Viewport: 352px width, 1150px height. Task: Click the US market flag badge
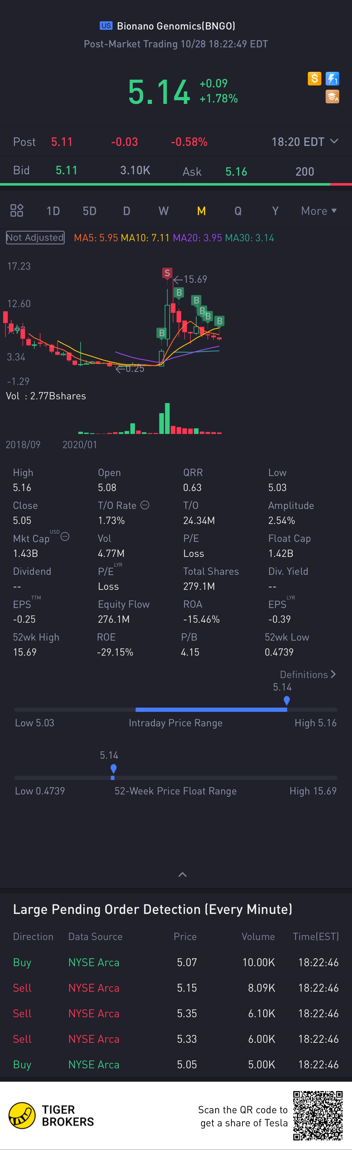pyautogui.click(x=106, y=26)
